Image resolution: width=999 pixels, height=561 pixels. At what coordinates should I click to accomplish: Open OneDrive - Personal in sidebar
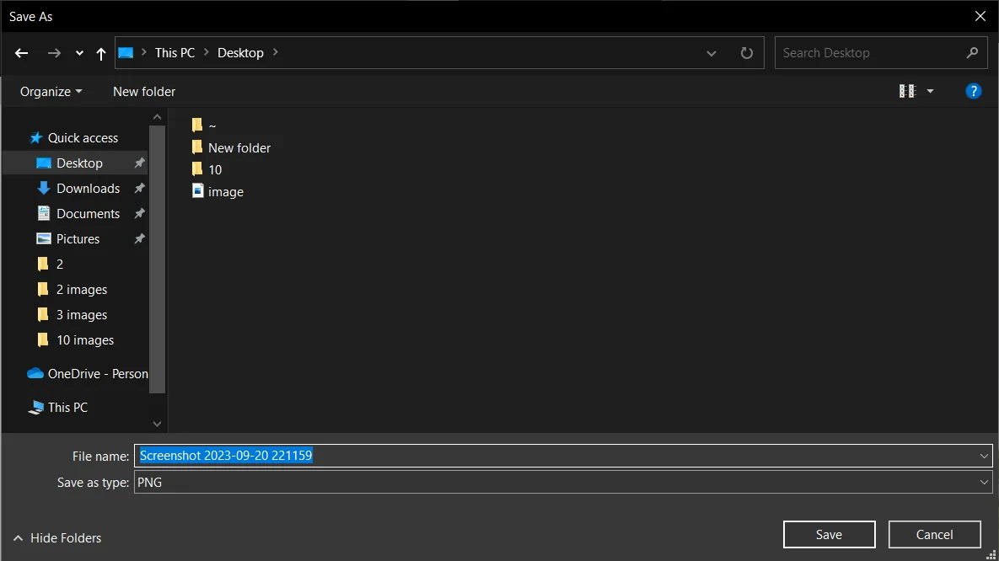(x=88, y=374)
